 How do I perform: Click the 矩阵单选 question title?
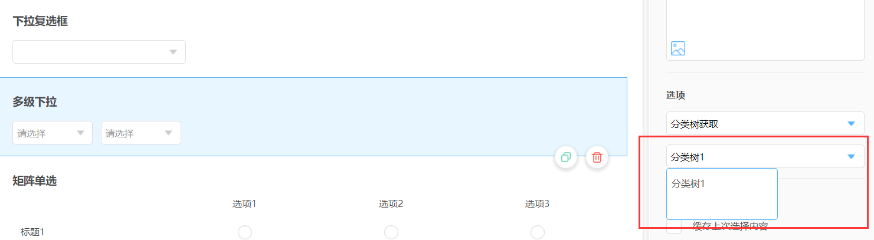tap(35, 181)
